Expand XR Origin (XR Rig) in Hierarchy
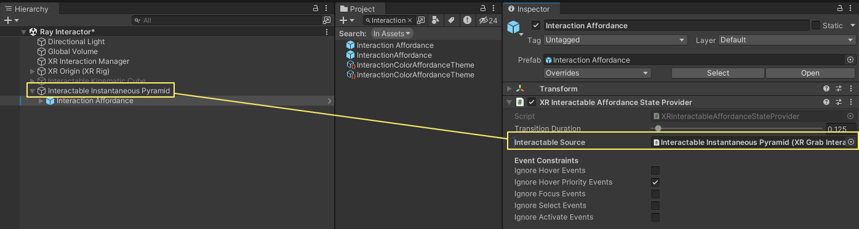Image resolution: width=859 pixels, height=229 pixels. [x=33, y=71]
